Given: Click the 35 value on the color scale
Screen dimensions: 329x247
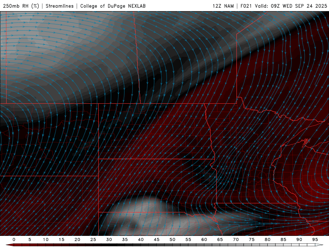Looking at the screenshot, I should tap(125, 240).
